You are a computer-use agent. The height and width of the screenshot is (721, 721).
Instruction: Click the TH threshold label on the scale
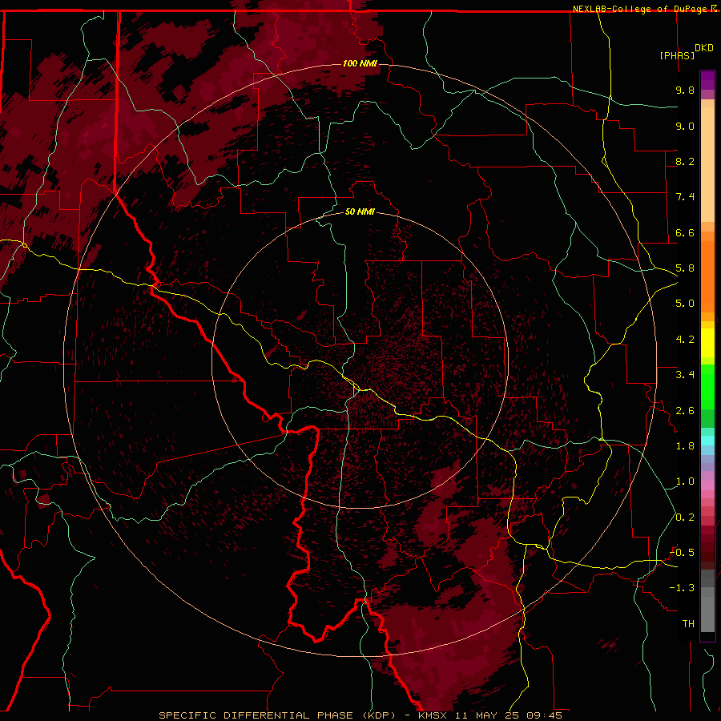[x=688, y=623]
